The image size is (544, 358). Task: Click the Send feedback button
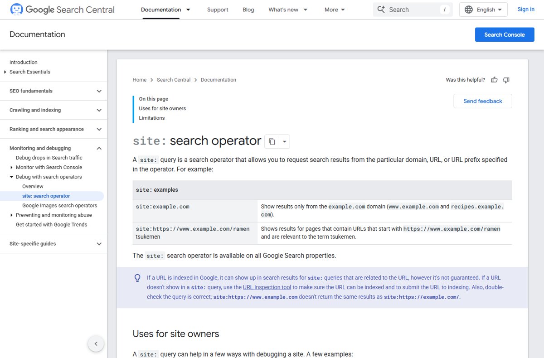coord(483,101)
